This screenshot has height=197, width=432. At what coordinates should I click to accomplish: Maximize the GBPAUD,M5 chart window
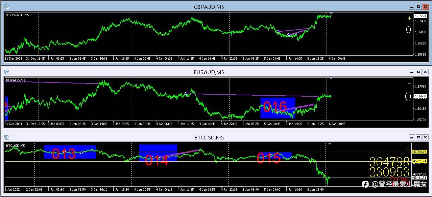(x=418, y=6)
